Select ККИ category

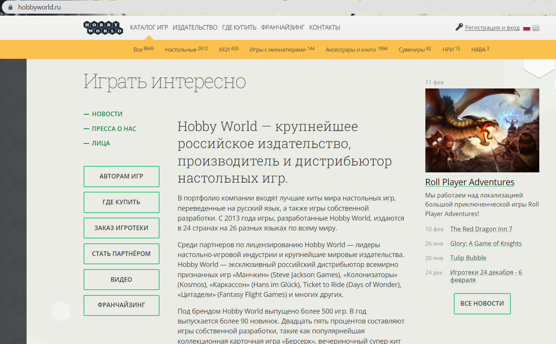pyautogui.click(x=229, y=49)
